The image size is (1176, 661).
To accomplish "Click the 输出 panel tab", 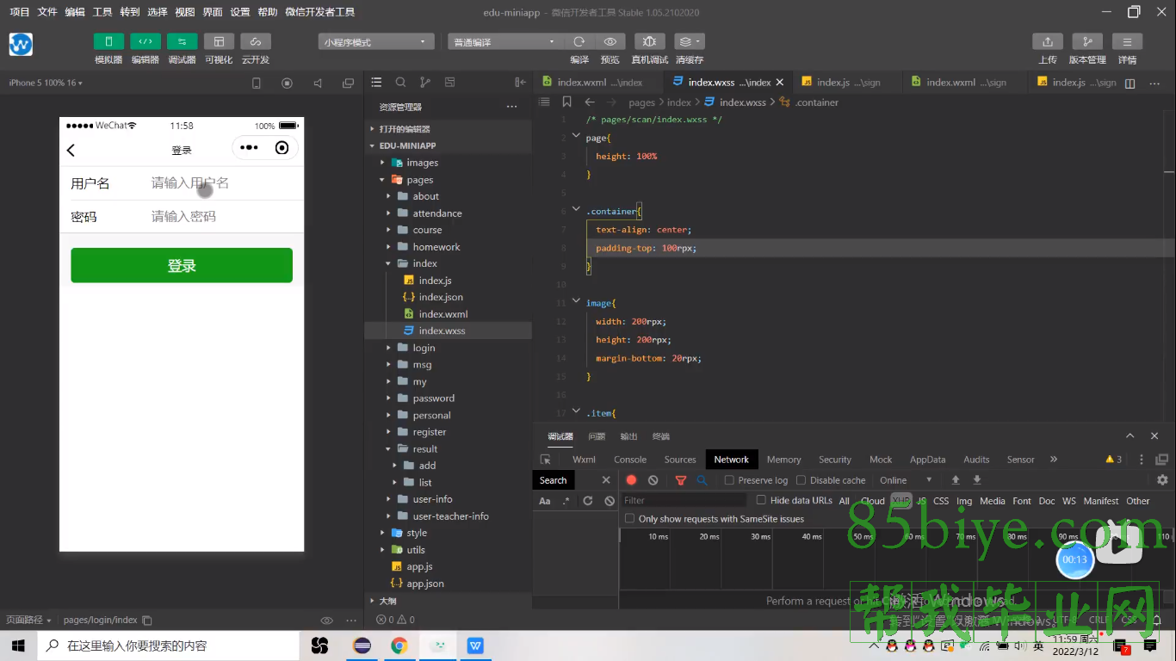I will click(628, 436).
